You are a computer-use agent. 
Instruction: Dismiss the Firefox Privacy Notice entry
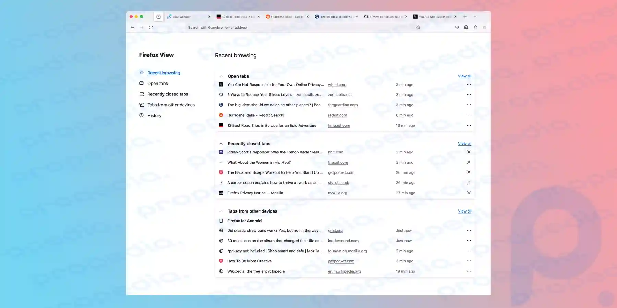pyautogui.click(x=469, y=193)
